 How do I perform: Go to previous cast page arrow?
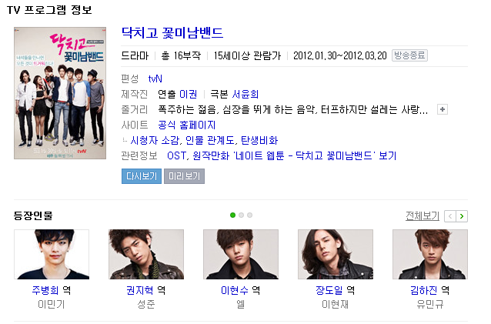click(450, 216)
